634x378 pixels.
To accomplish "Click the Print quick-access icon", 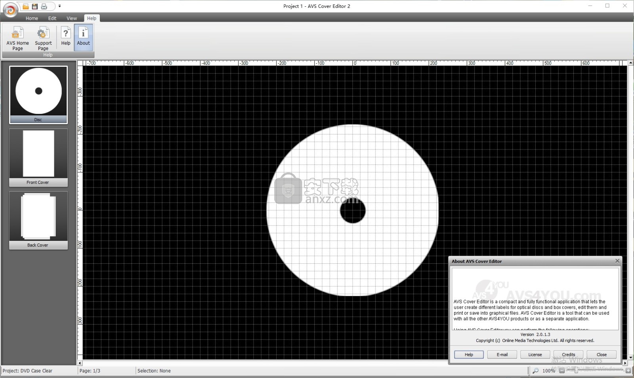I will click(x=44, y=6).
